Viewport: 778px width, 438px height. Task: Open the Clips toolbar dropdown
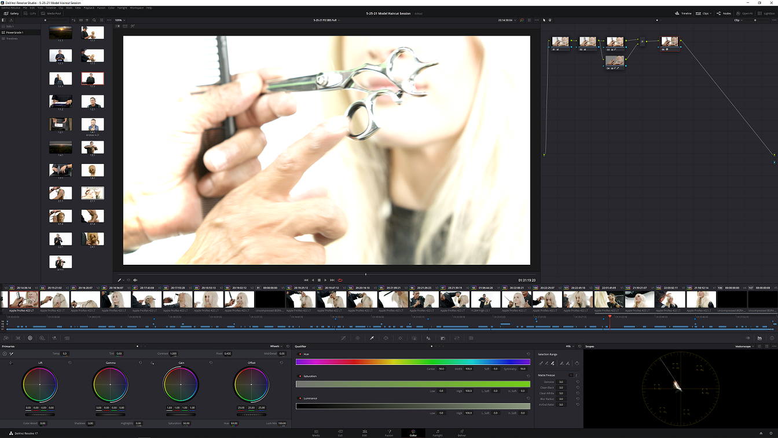click(704, 13)
